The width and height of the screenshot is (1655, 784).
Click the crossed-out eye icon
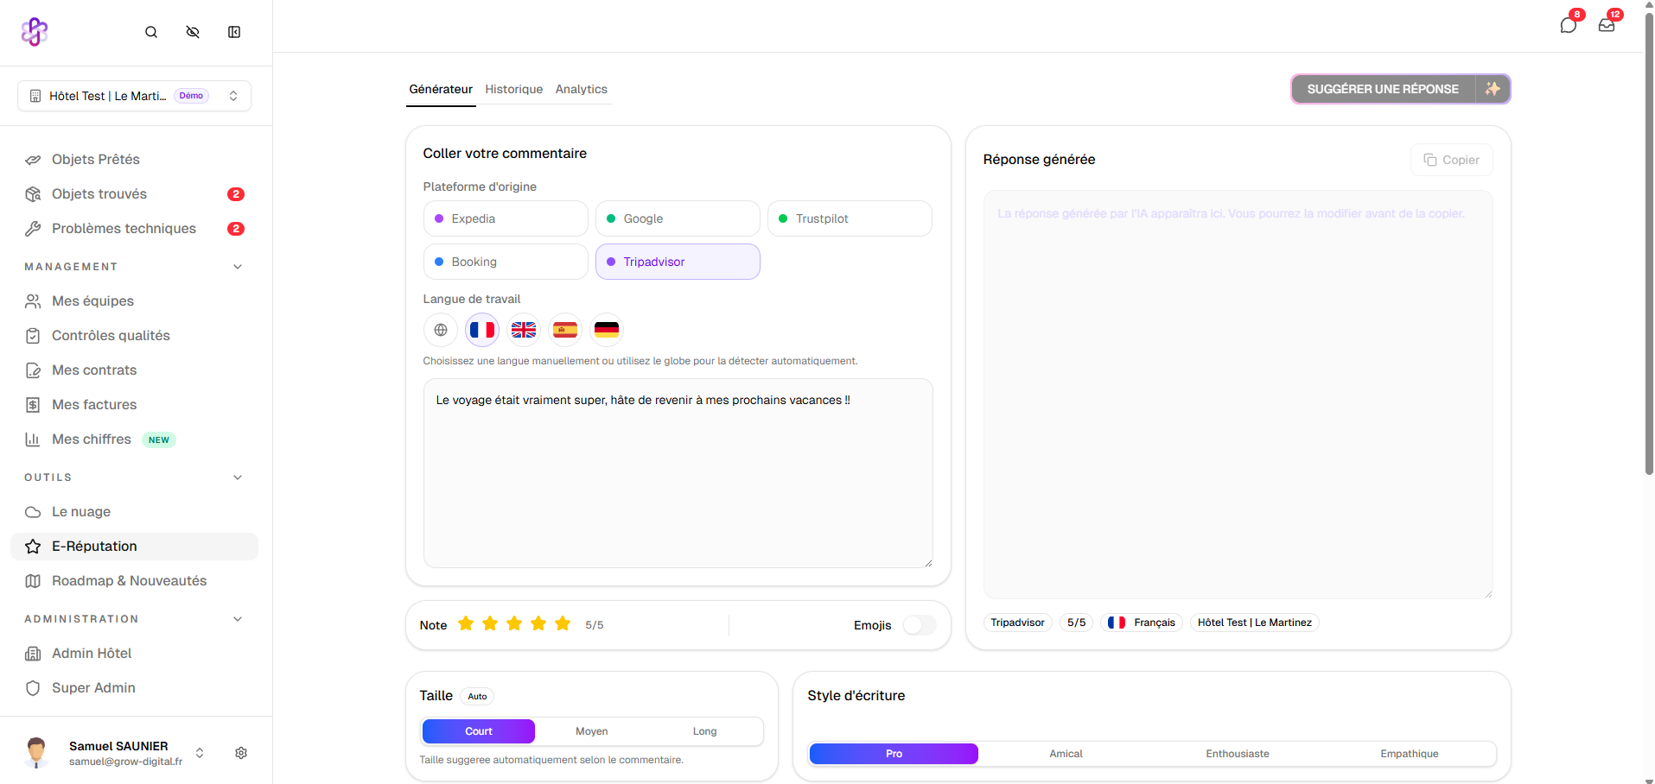pyautogui.click(x=193, y=32)
